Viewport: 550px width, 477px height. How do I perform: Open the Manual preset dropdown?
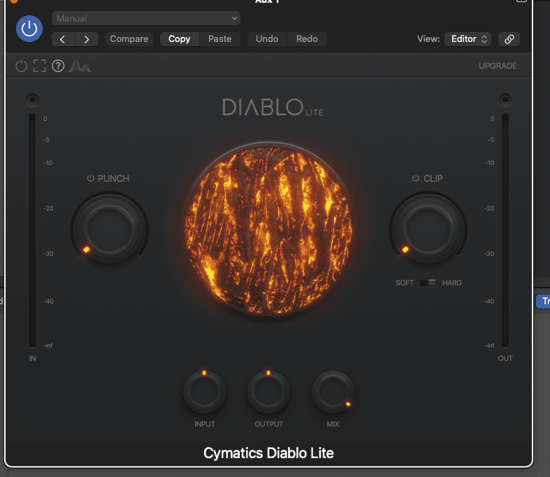point(146,18)
